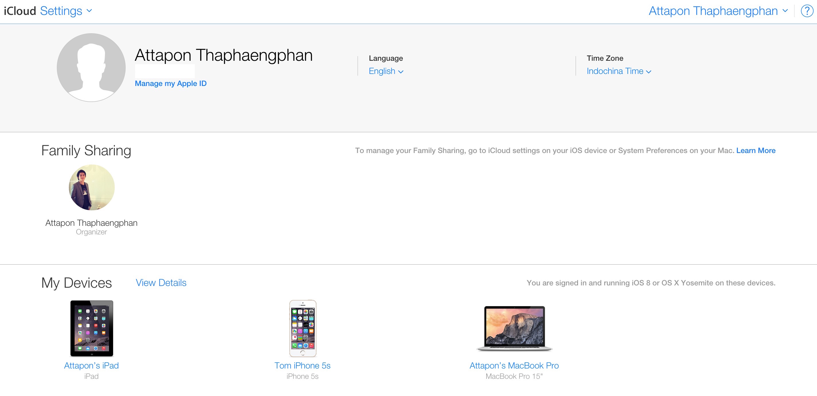This screenshot has height=396, width=817.
Task: Click the iPad device icon
Action: tap(91, 328)
